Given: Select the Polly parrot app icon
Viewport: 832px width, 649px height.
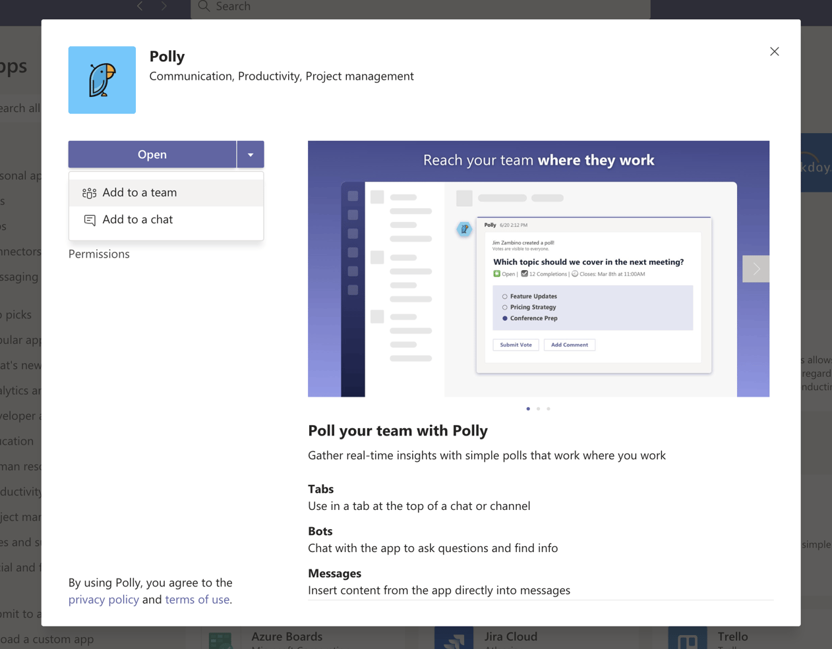Looking at the screenshot, I should pos(102,80).
